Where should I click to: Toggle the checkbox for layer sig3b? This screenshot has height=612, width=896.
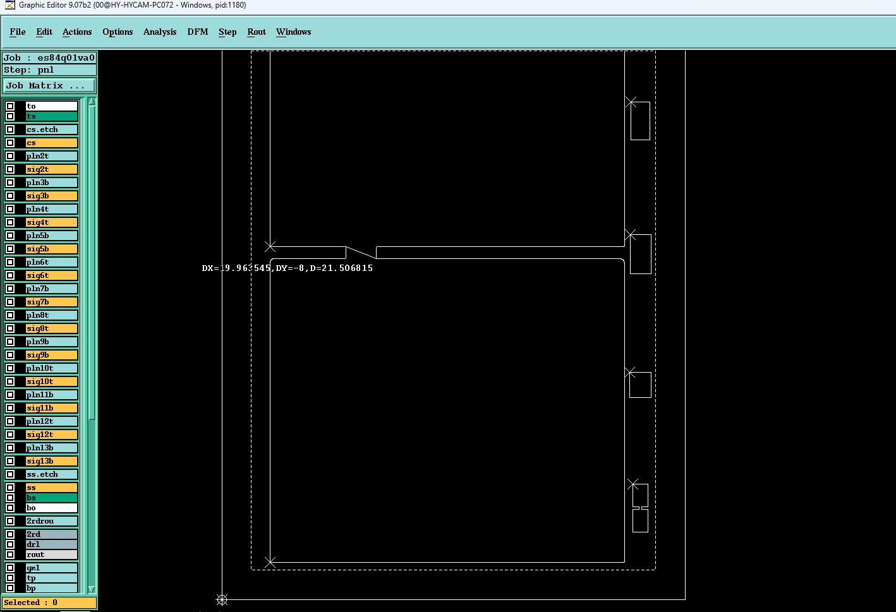click(x=10, y=196)
